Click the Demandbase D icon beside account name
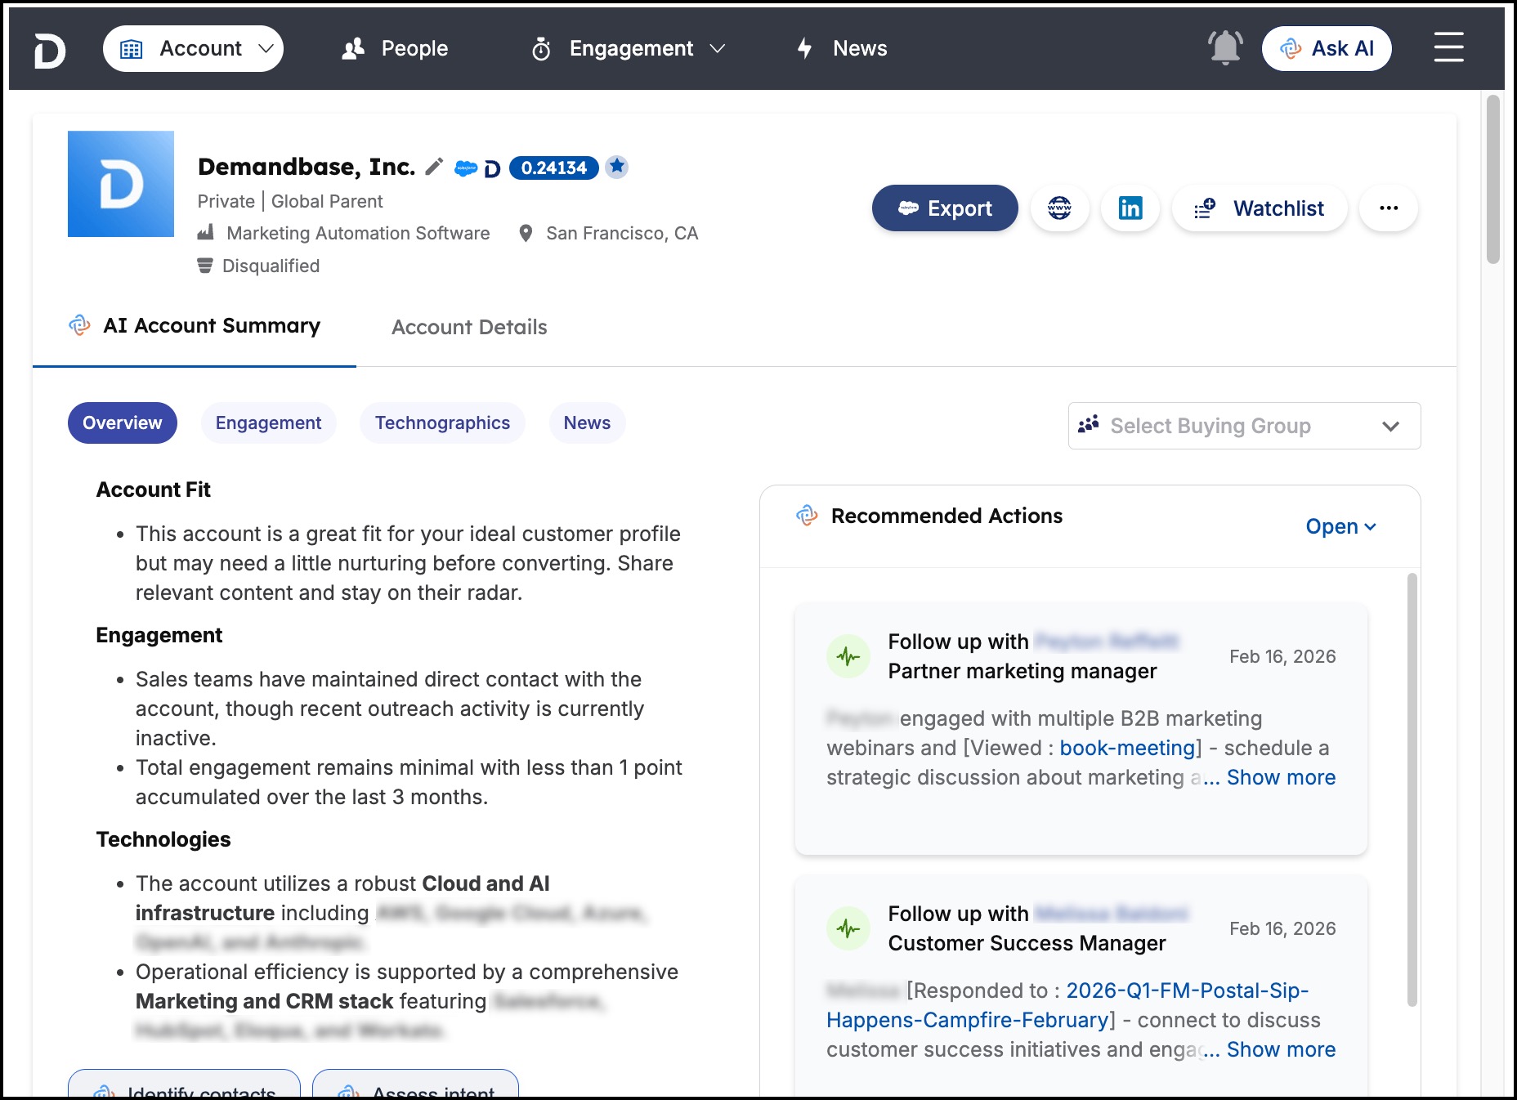The image size is (1517, 1100). [x=492, y=169]
